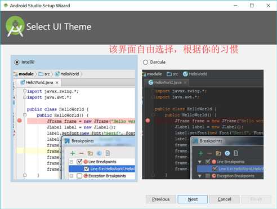Select the Darcula theme radio button
277x209 pixels.
click(145, 62)
